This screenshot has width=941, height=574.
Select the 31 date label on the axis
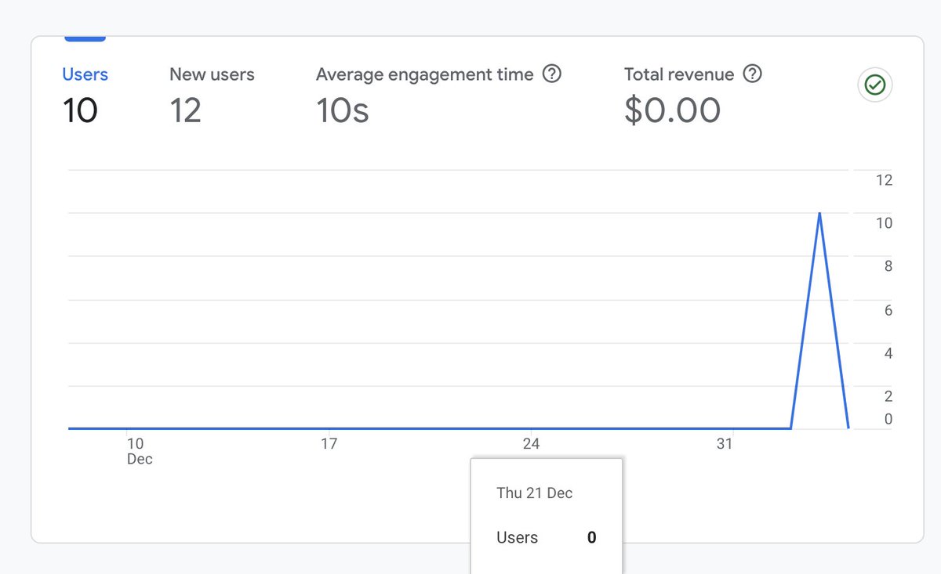725,443
